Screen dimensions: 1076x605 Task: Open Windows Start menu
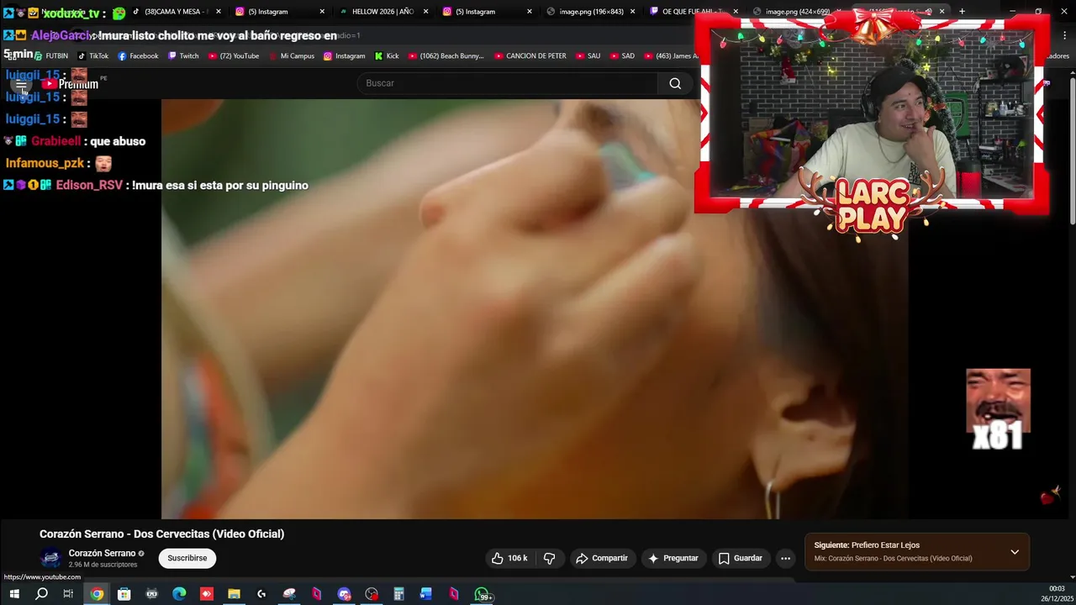[x=14, y=594]
